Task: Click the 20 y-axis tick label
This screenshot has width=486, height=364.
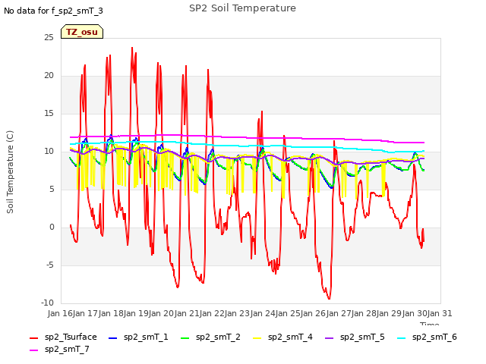Action: [x=49, y=76]
